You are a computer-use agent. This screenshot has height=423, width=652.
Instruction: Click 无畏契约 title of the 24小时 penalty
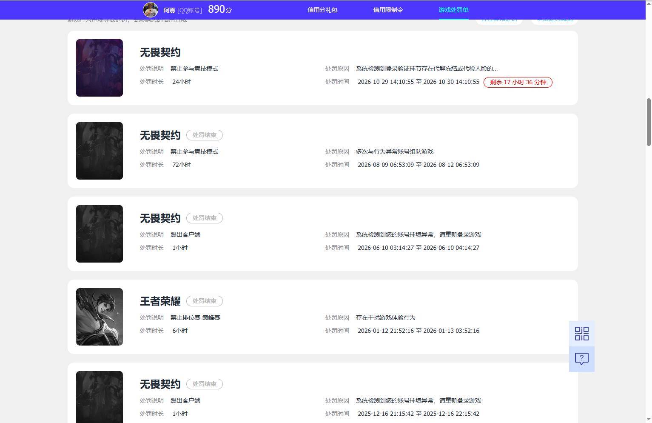(160, 52)
